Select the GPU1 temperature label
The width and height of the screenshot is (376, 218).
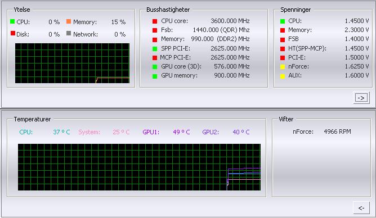point(151,132)
